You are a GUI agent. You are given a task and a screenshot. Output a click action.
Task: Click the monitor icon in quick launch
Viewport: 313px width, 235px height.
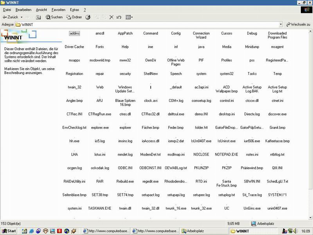coord(52,231)
